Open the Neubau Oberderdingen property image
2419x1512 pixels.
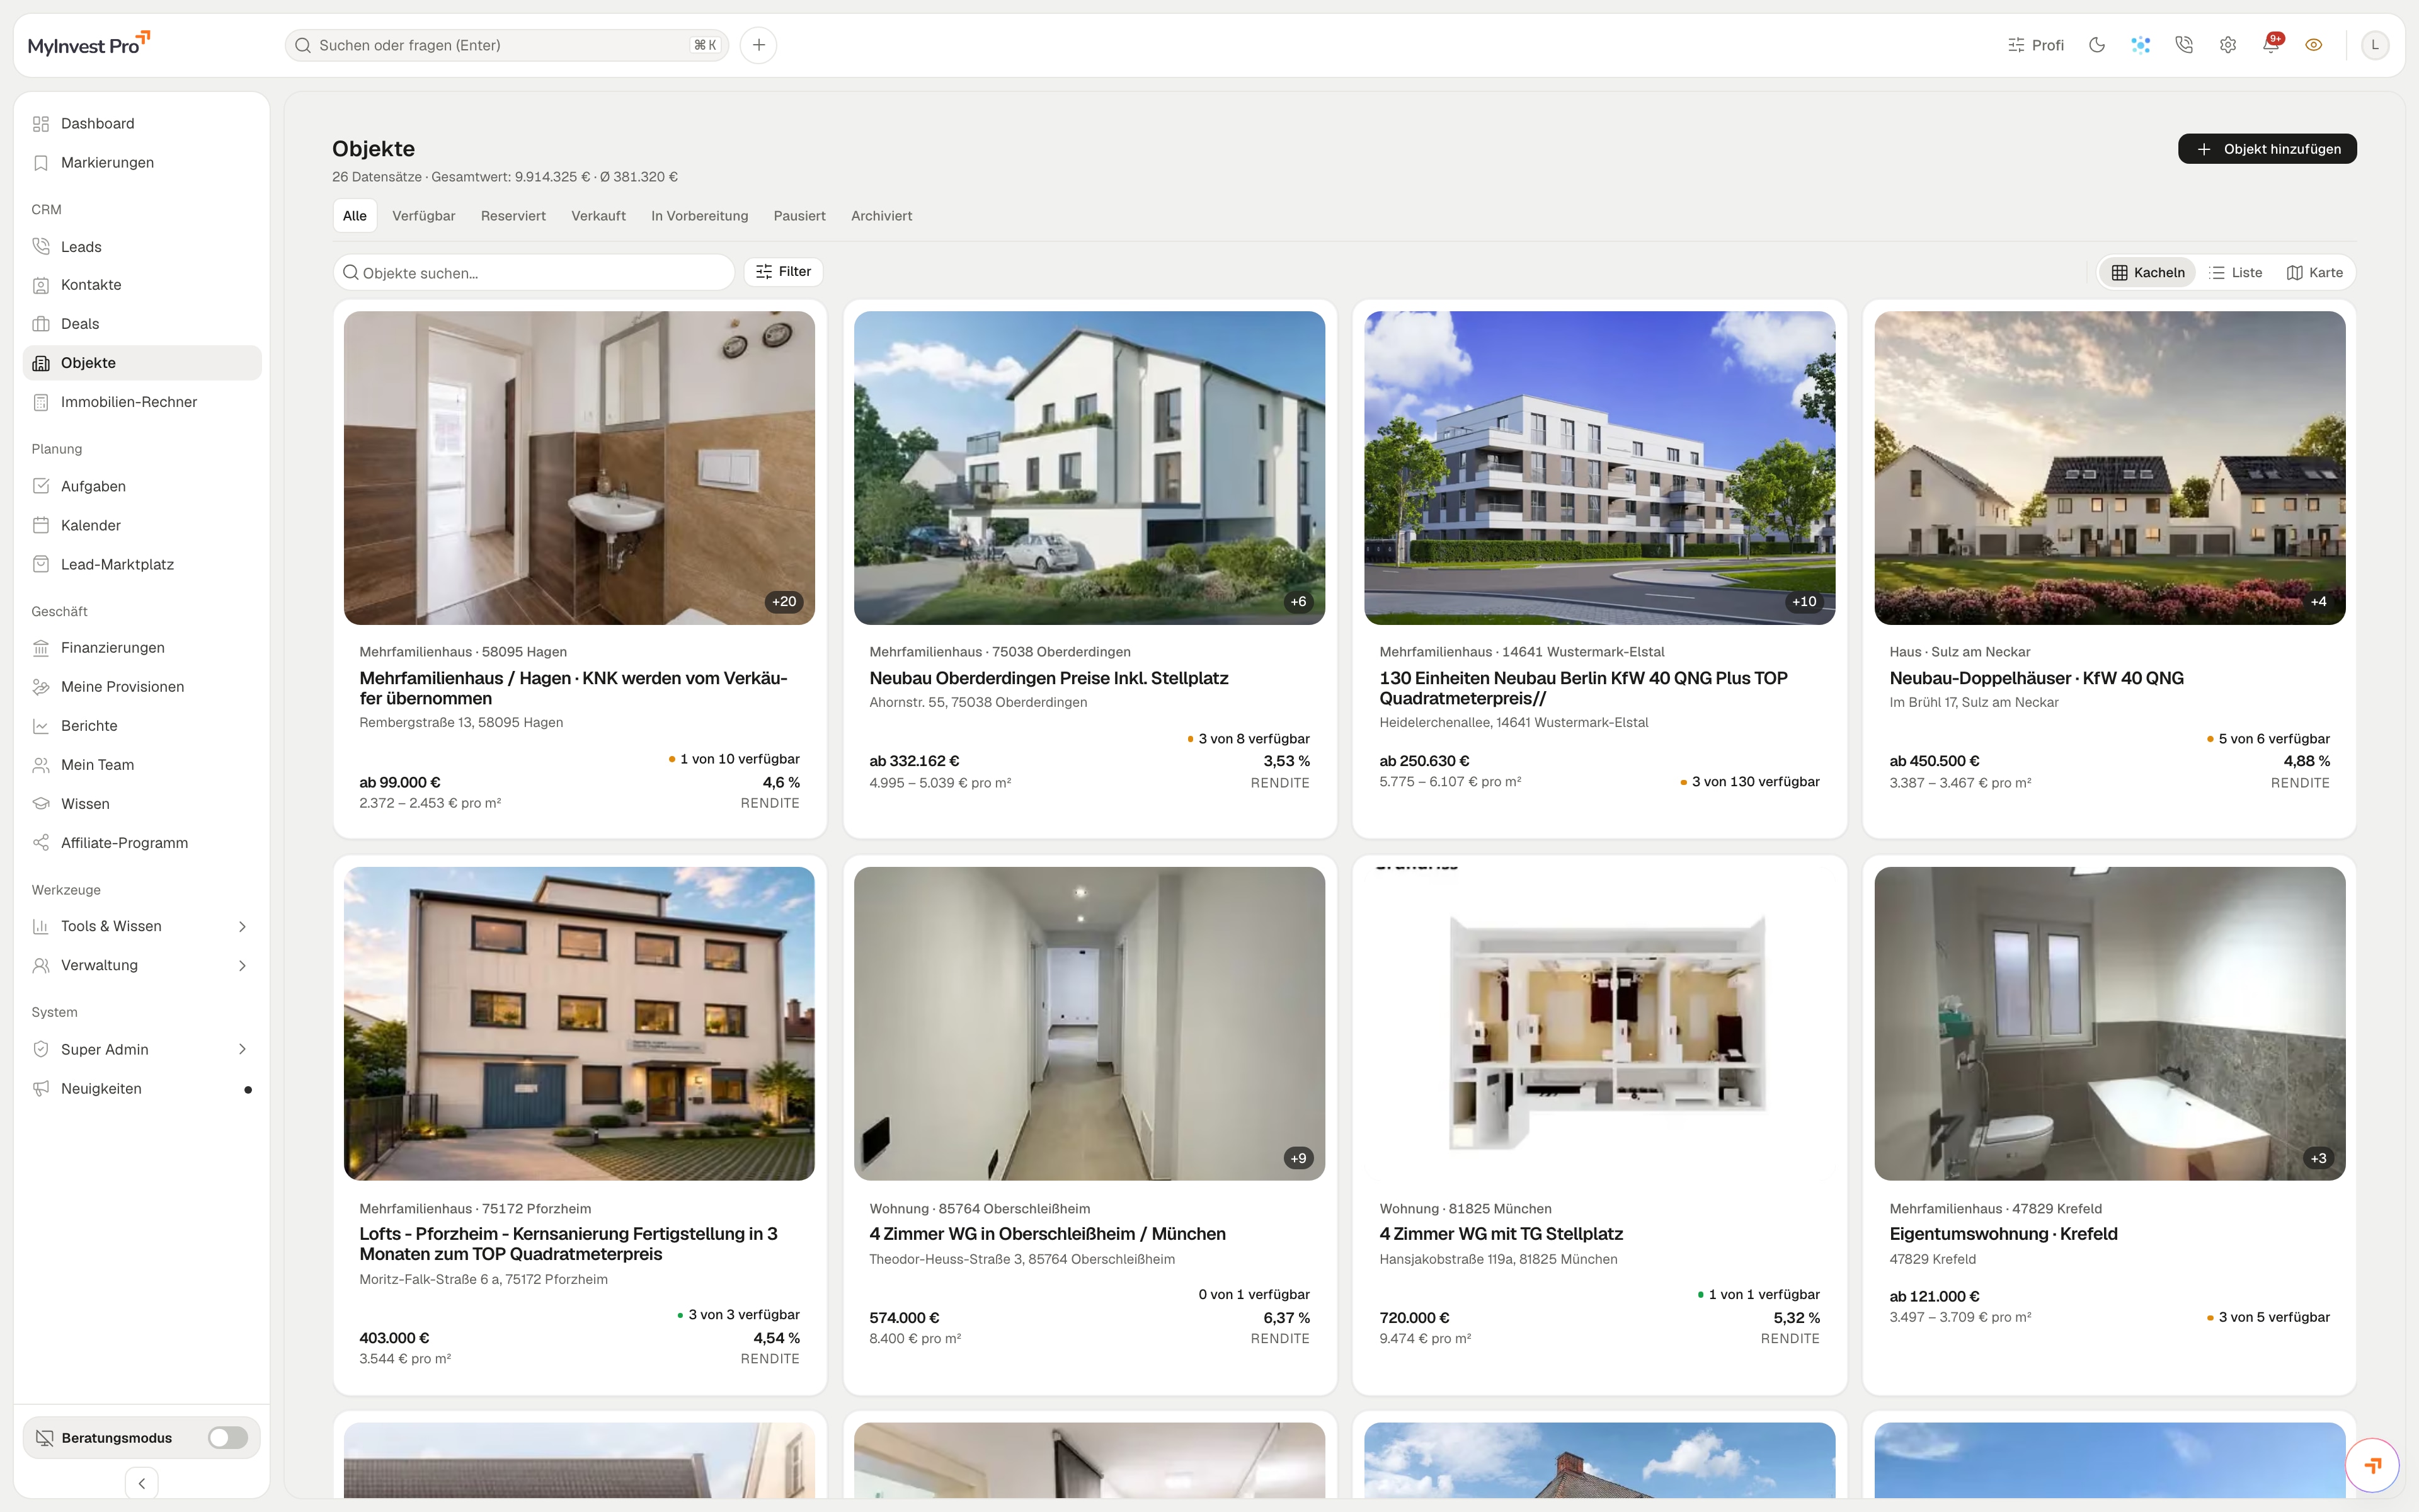point(1090,468)
